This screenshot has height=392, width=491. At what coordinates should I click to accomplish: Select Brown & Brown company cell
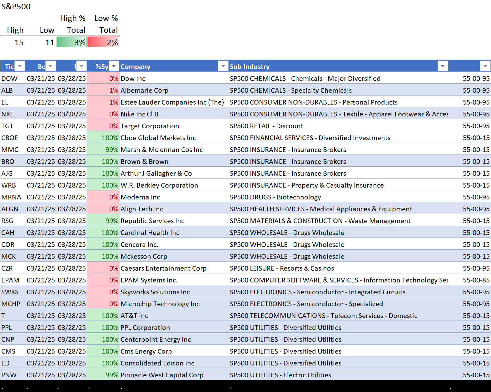point(174,161)
